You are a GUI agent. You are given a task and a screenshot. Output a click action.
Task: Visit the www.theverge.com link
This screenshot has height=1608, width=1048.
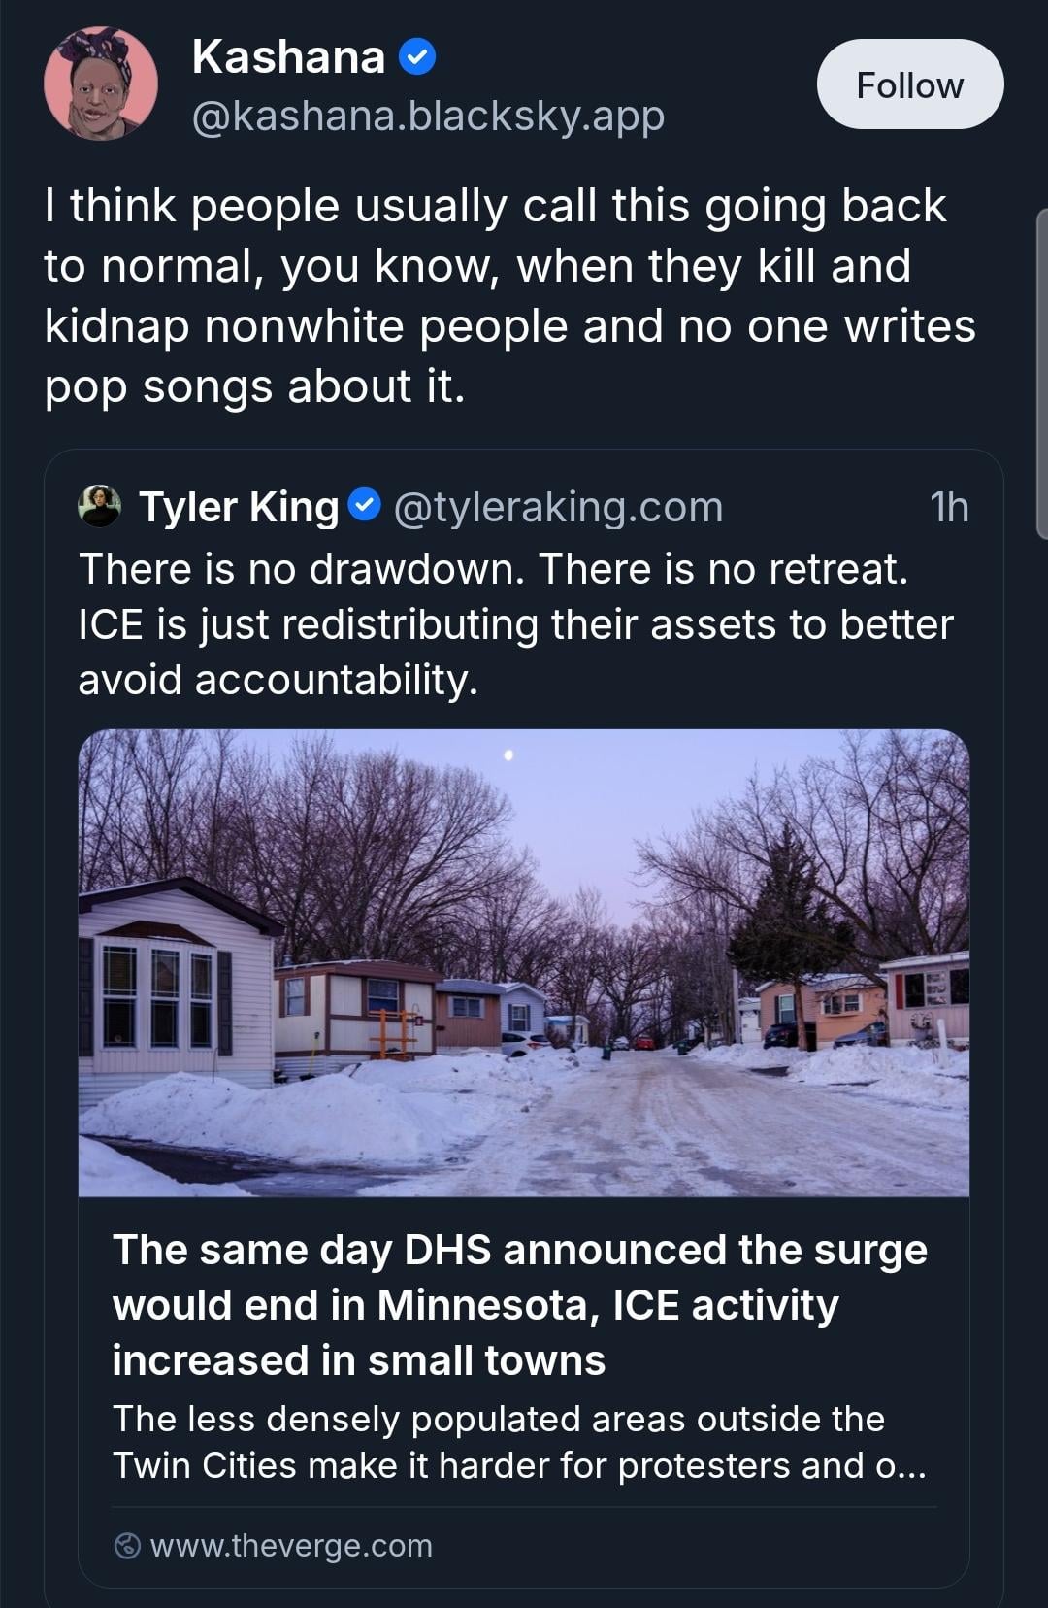click(x=291, y=1545)
